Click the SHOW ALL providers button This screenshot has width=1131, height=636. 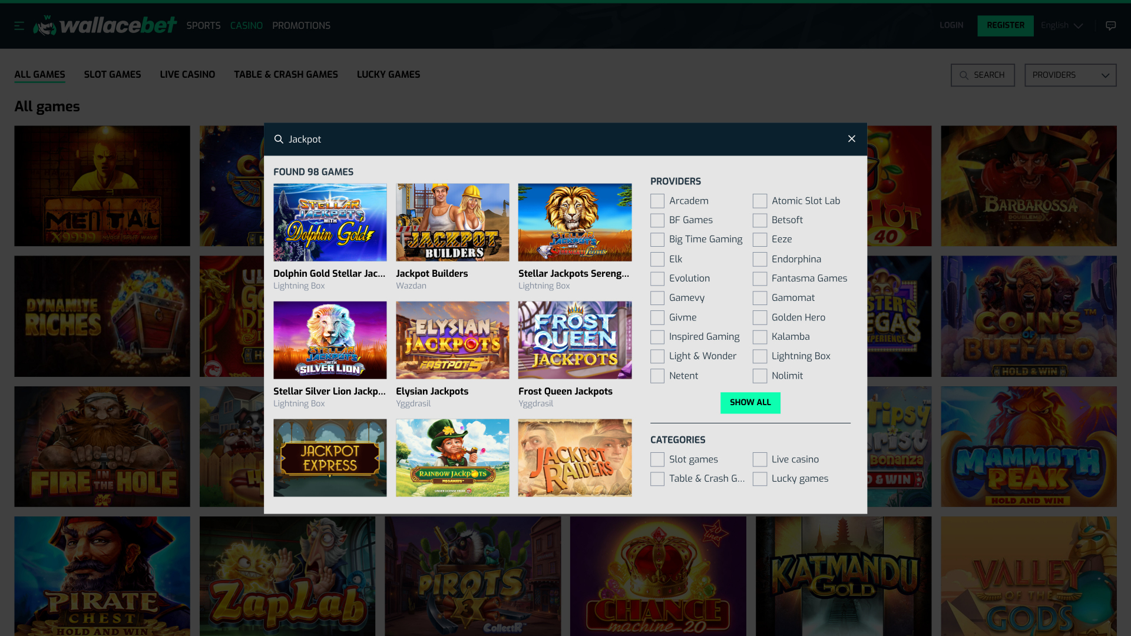pyautogui.click(x=750, y=403)
